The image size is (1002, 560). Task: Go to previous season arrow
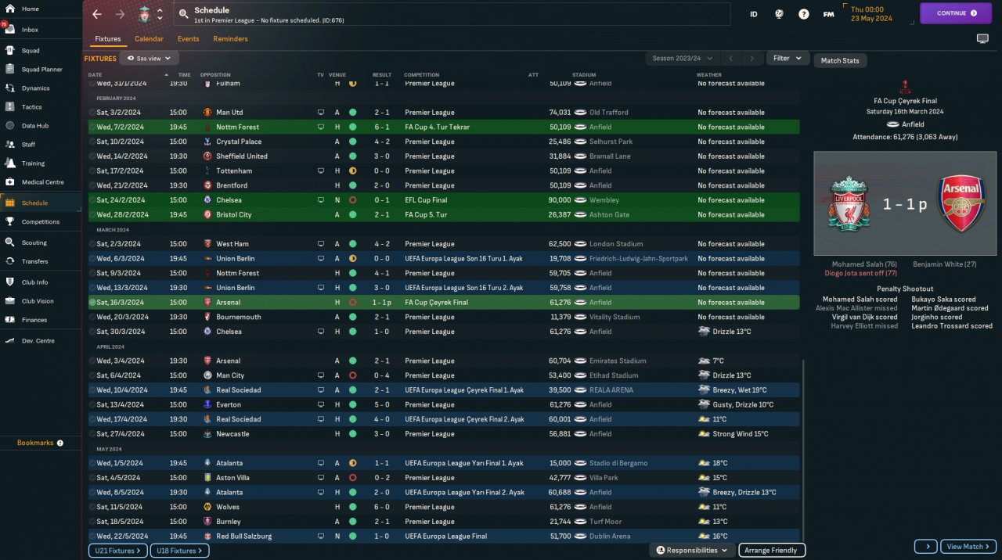point(731,58)
